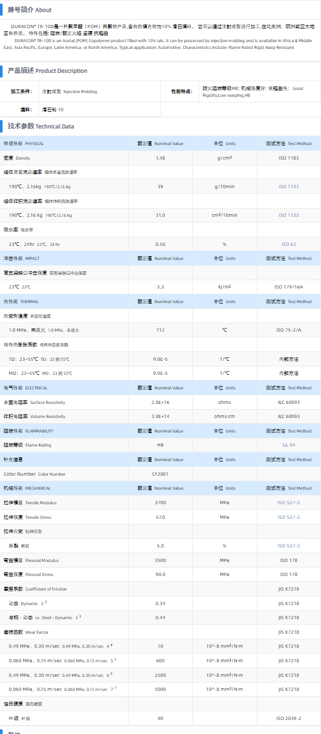Open ISO 527-2 link for Tensile Modulus
Image resolution: width=321 pixels, height=734 pixels.
pos(288,503)
